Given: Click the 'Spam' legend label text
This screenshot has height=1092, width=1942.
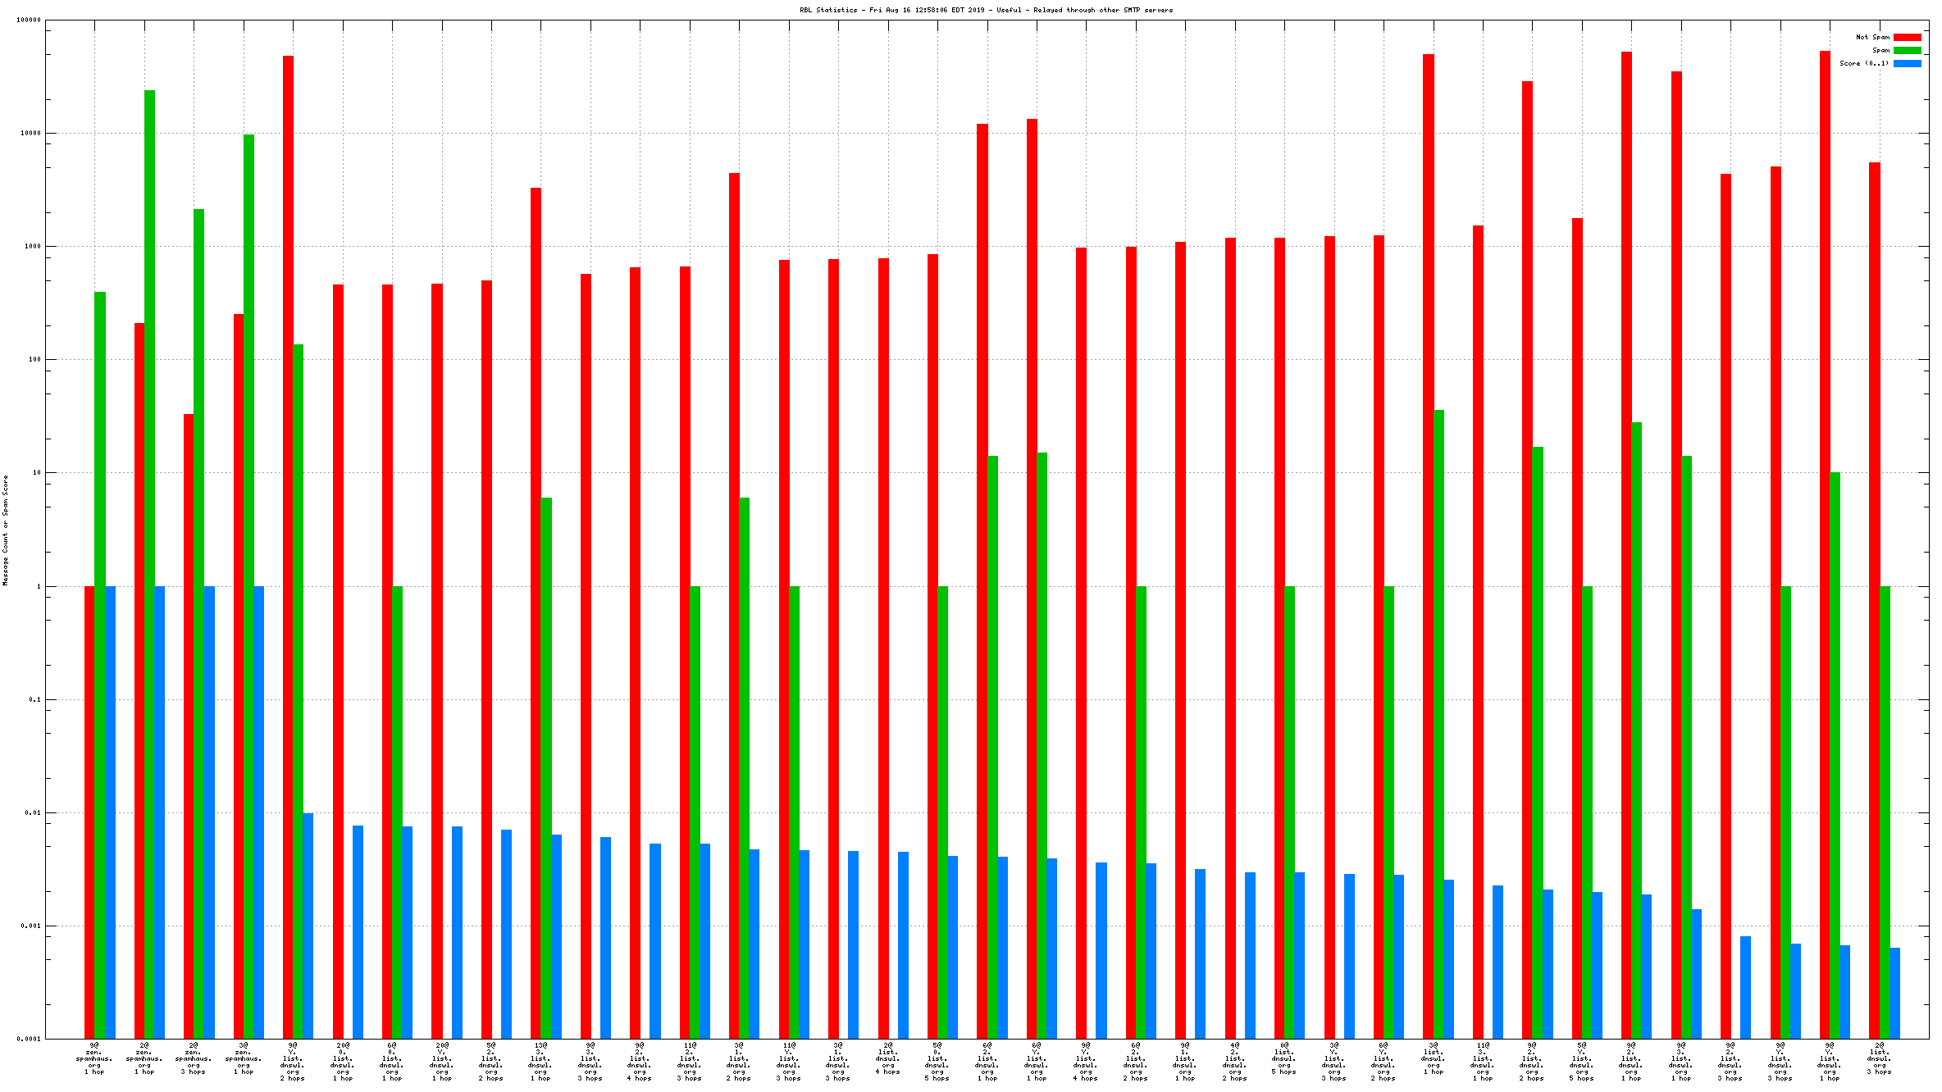Looking at the screenshot, I should point(1880,50).
